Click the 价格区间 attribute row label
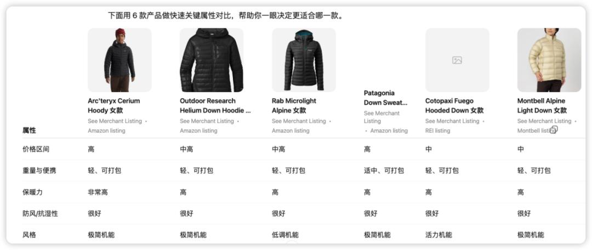The width and height of the screenshot is (592, 250). coord(36,149)
